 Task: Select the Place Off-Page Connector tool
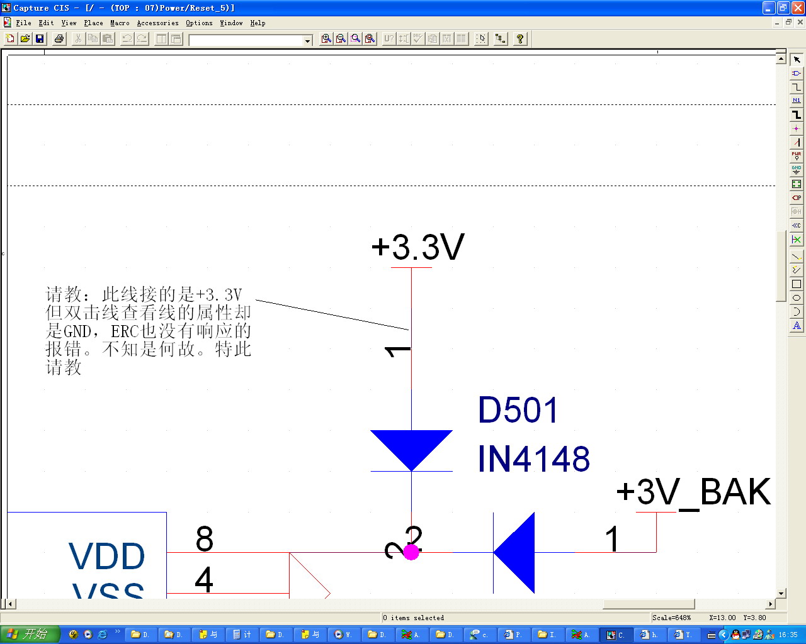(797, 225)
